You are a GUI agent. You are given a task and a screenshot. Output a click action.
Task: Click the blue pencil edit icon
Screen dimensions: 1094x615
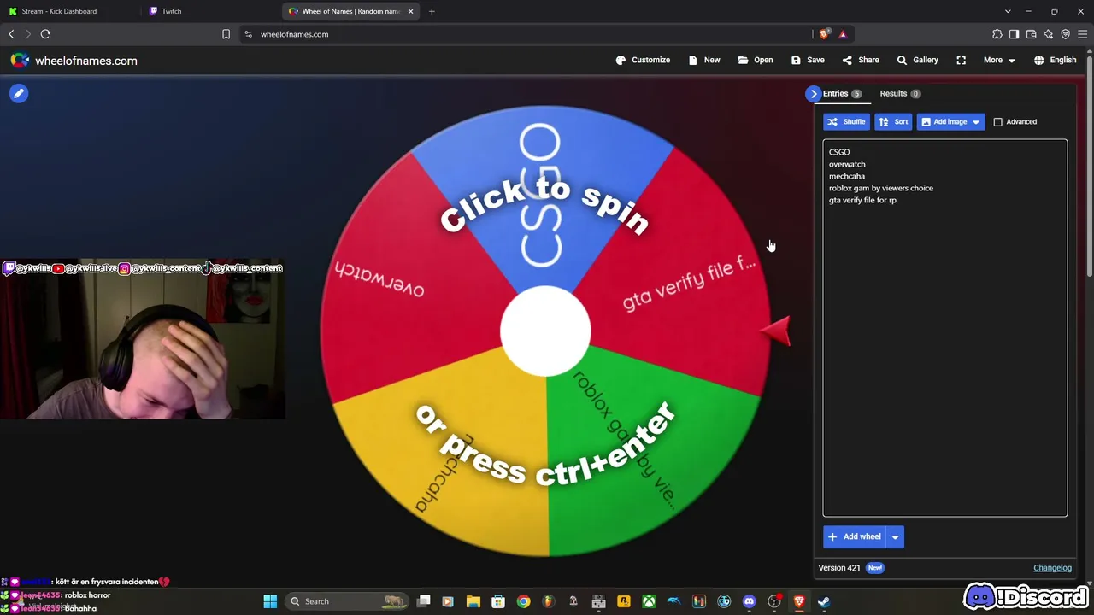click(19, 93)
